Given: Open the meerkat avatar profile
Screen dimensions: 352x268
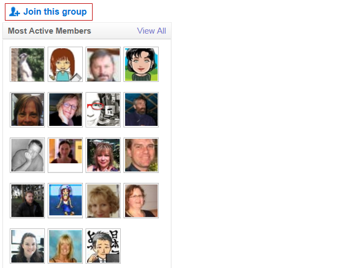Looking at the screenshot, I should pos(28,65).
